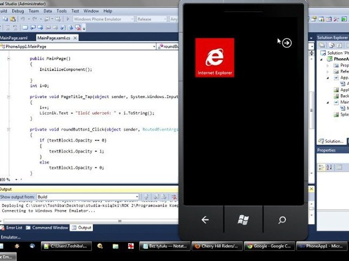
Task: Click the Navigate Backward toolbar icon
Action: [47, 19]
